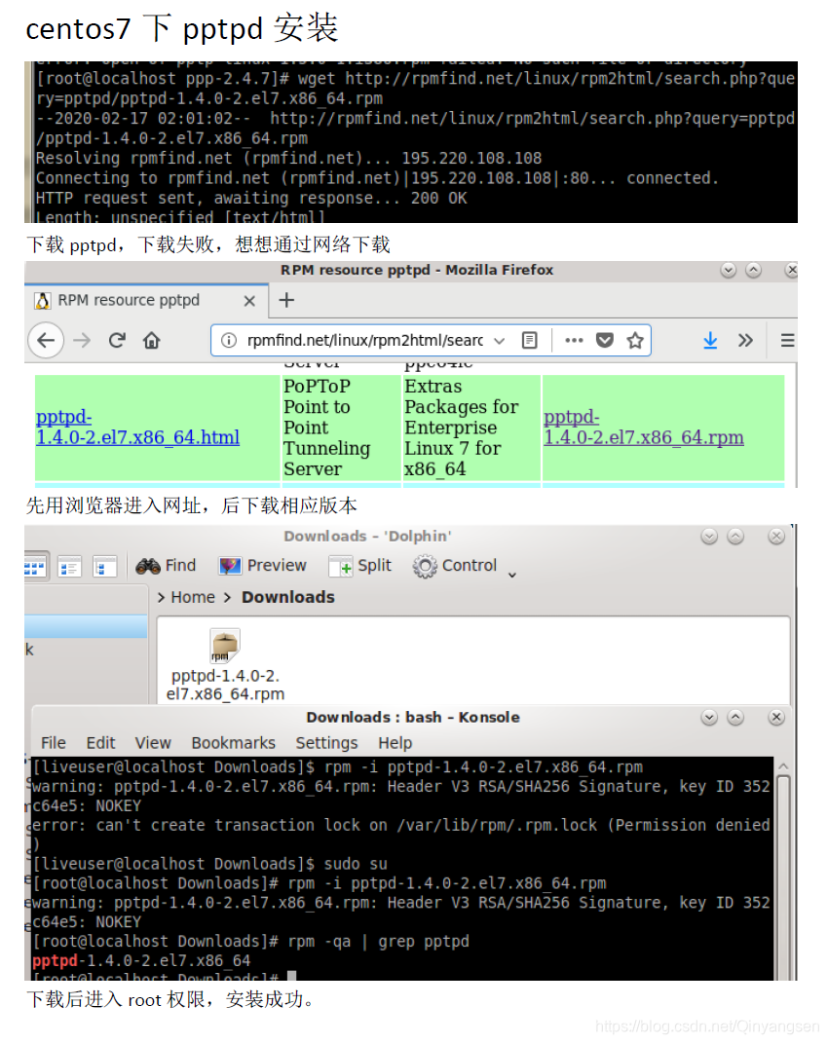
Task: Switch Dolphin to details view mode
Action: (x=104, y=567)
